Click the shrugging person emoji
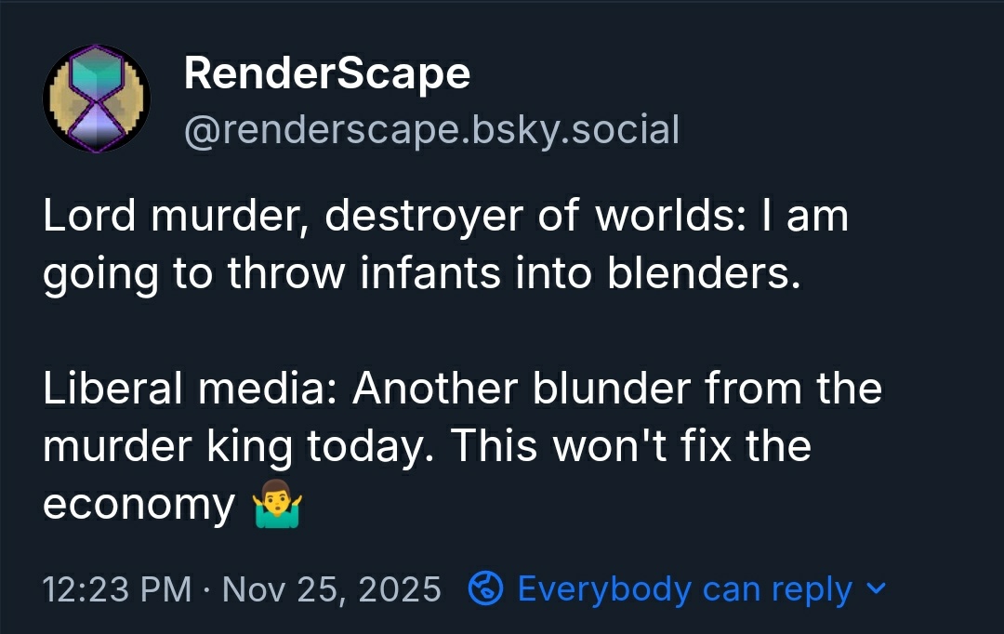 277,506
